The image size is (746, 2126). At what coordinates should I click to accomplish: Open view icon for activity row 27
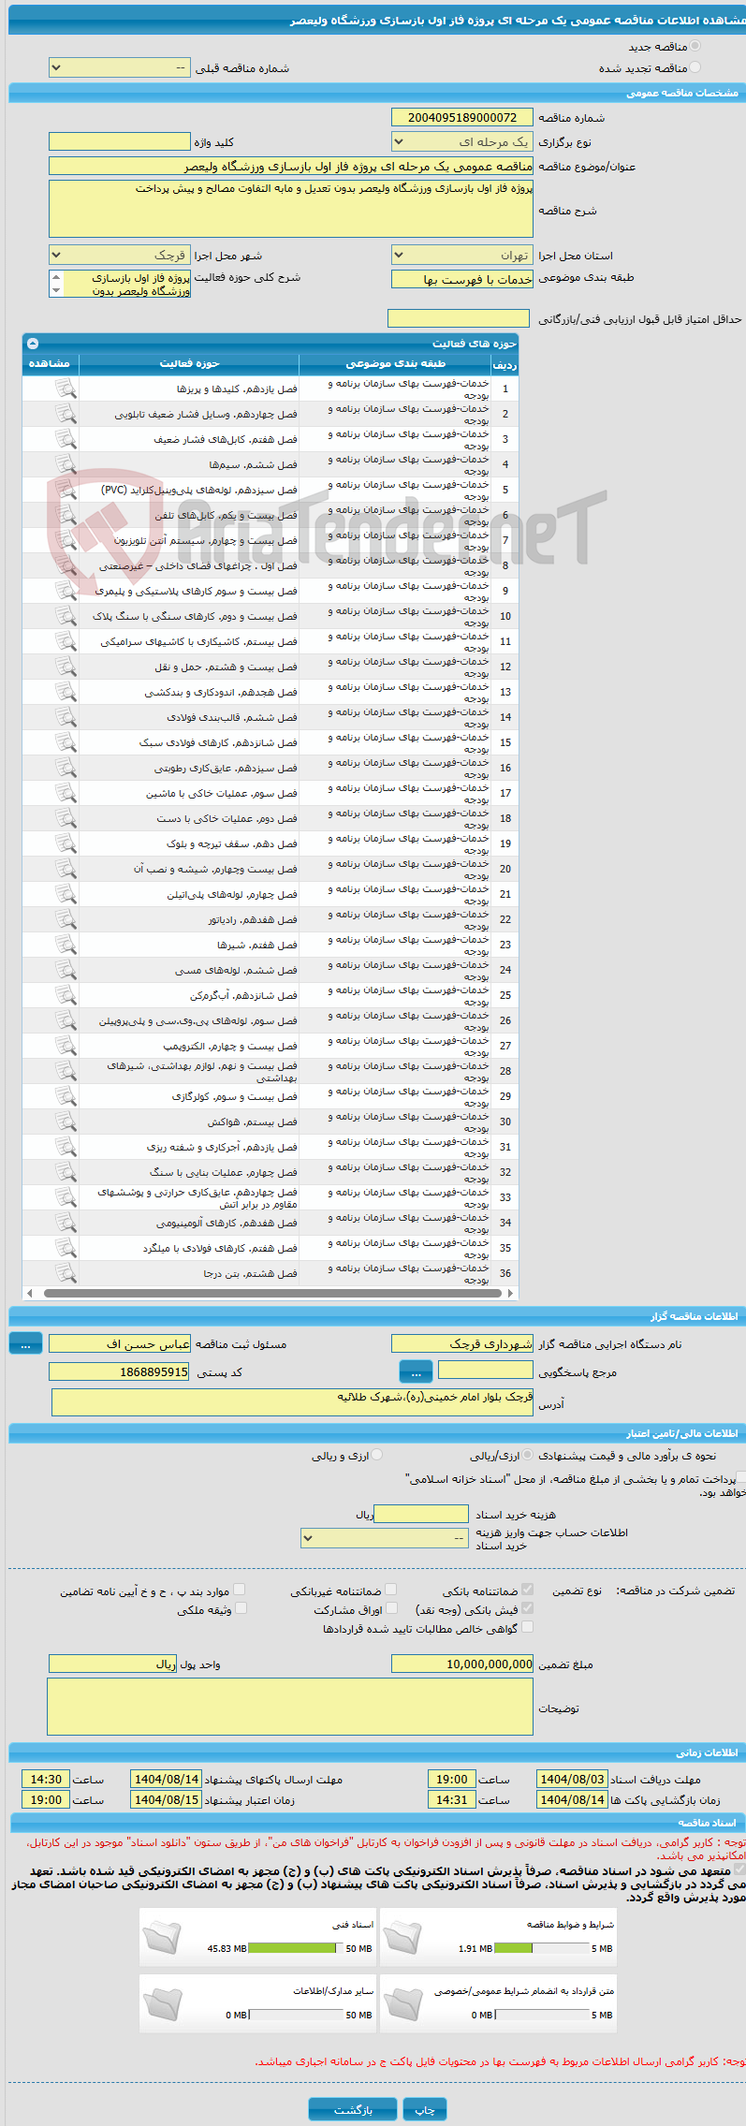coord(66,1046)
